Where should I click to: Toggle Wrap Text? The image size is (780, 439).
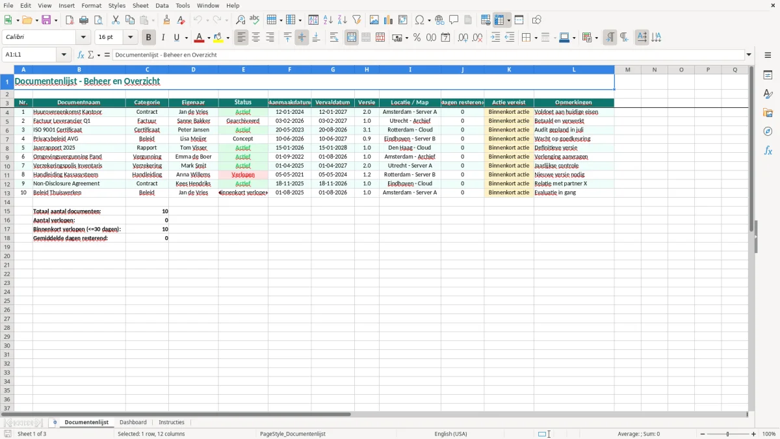334,38
